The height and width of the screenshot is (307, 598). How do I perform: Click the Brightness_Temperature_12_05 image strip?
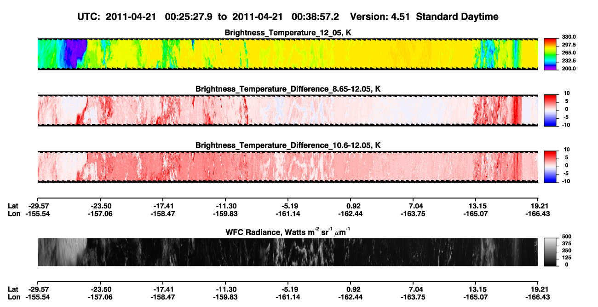pos(287,54)
